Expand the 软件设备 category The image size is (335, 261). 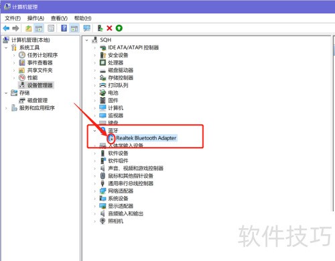tap(94, 153)
